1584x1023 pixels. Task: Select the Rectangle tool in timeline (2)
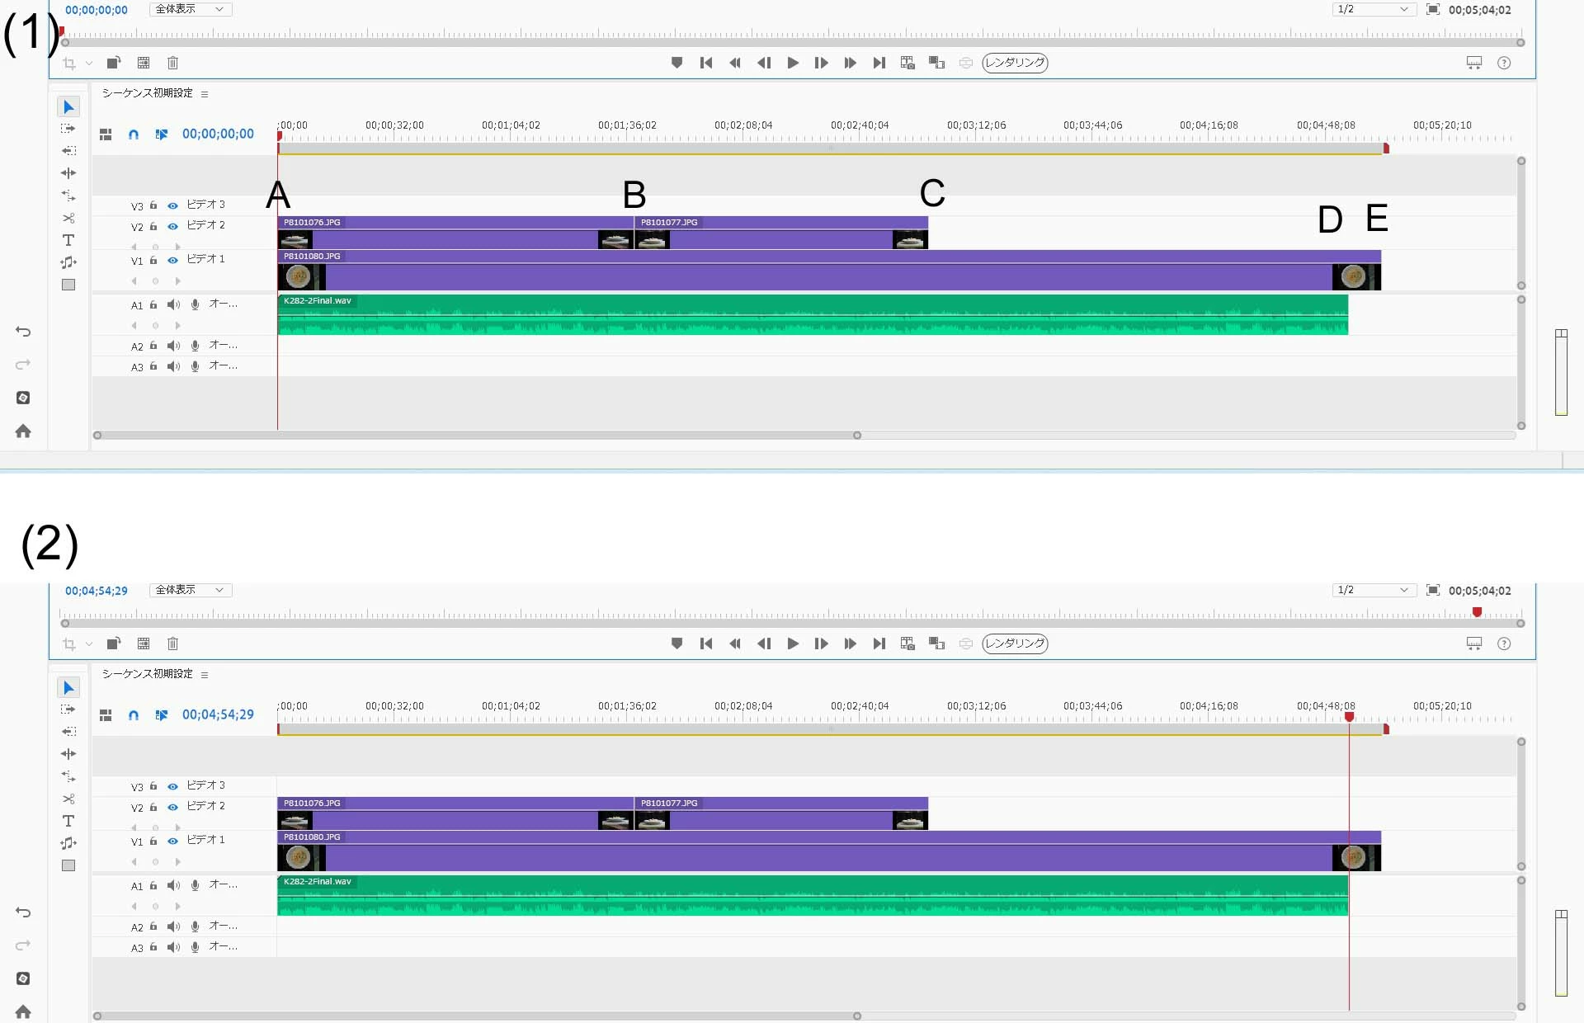click(x=68, y=865)
